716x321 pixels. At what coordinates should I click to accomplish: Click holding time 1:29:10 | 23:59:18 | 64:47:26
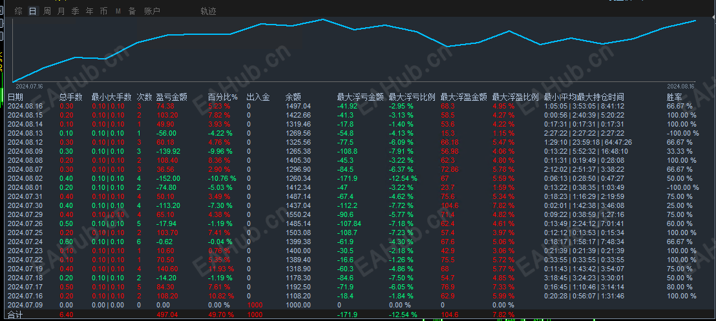[589, 143]
